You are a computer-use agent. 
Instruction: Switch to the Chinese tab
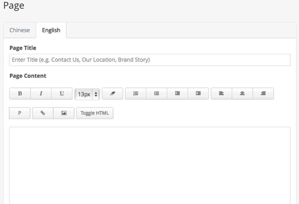[20, 30]
